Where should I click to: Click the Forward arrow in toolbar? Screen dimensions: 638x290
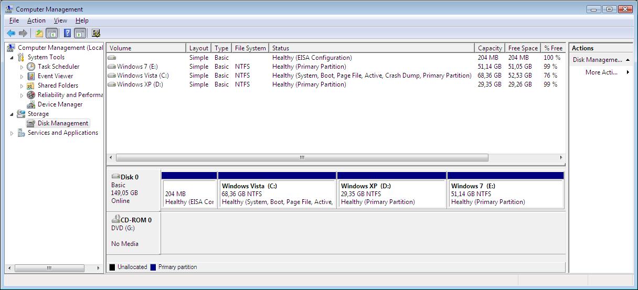point(23,33)
